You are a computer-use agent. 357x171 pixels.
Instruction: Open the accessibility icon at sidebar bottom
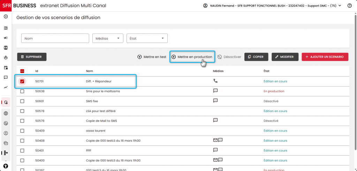click(6, 166)
